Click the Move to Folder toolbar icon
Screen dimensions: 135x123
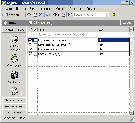point(35,15)
